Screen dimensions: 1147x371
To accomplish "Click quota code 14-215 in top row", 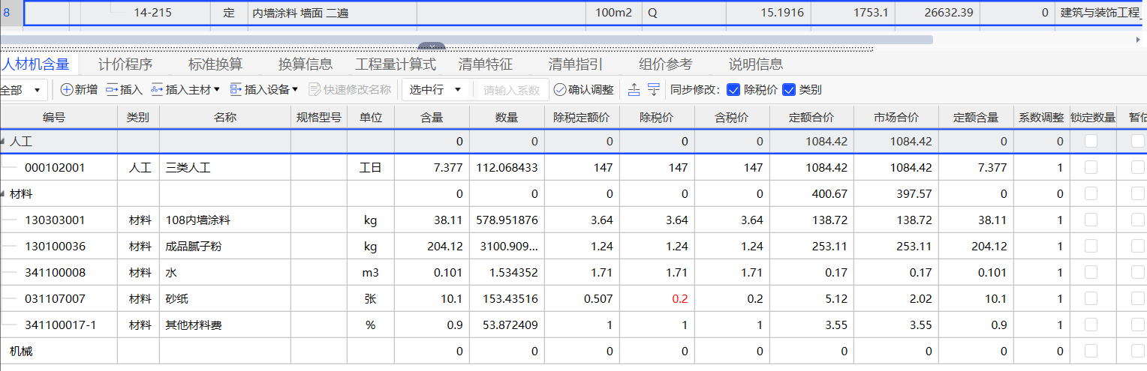I will pos(152,13).
